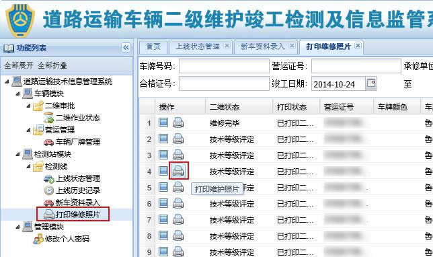Image resolution: width=433 pixels, height=257 pixels.
Task: Click the 全部折叠 link
Action: click(x=52, y=65)
